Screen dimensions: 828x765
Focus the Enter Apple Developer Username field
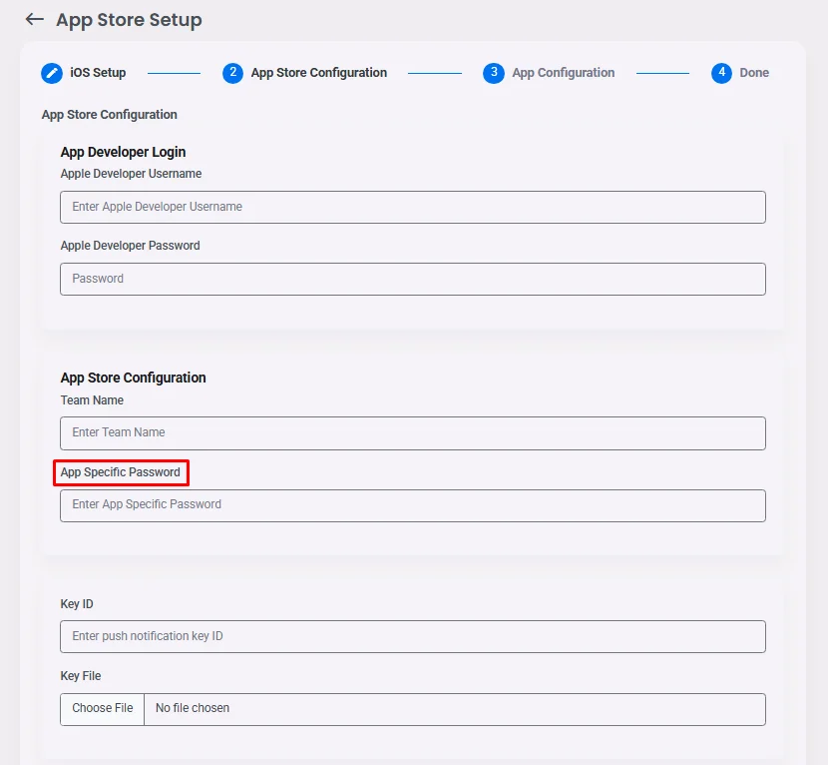[x=412, y=207]
